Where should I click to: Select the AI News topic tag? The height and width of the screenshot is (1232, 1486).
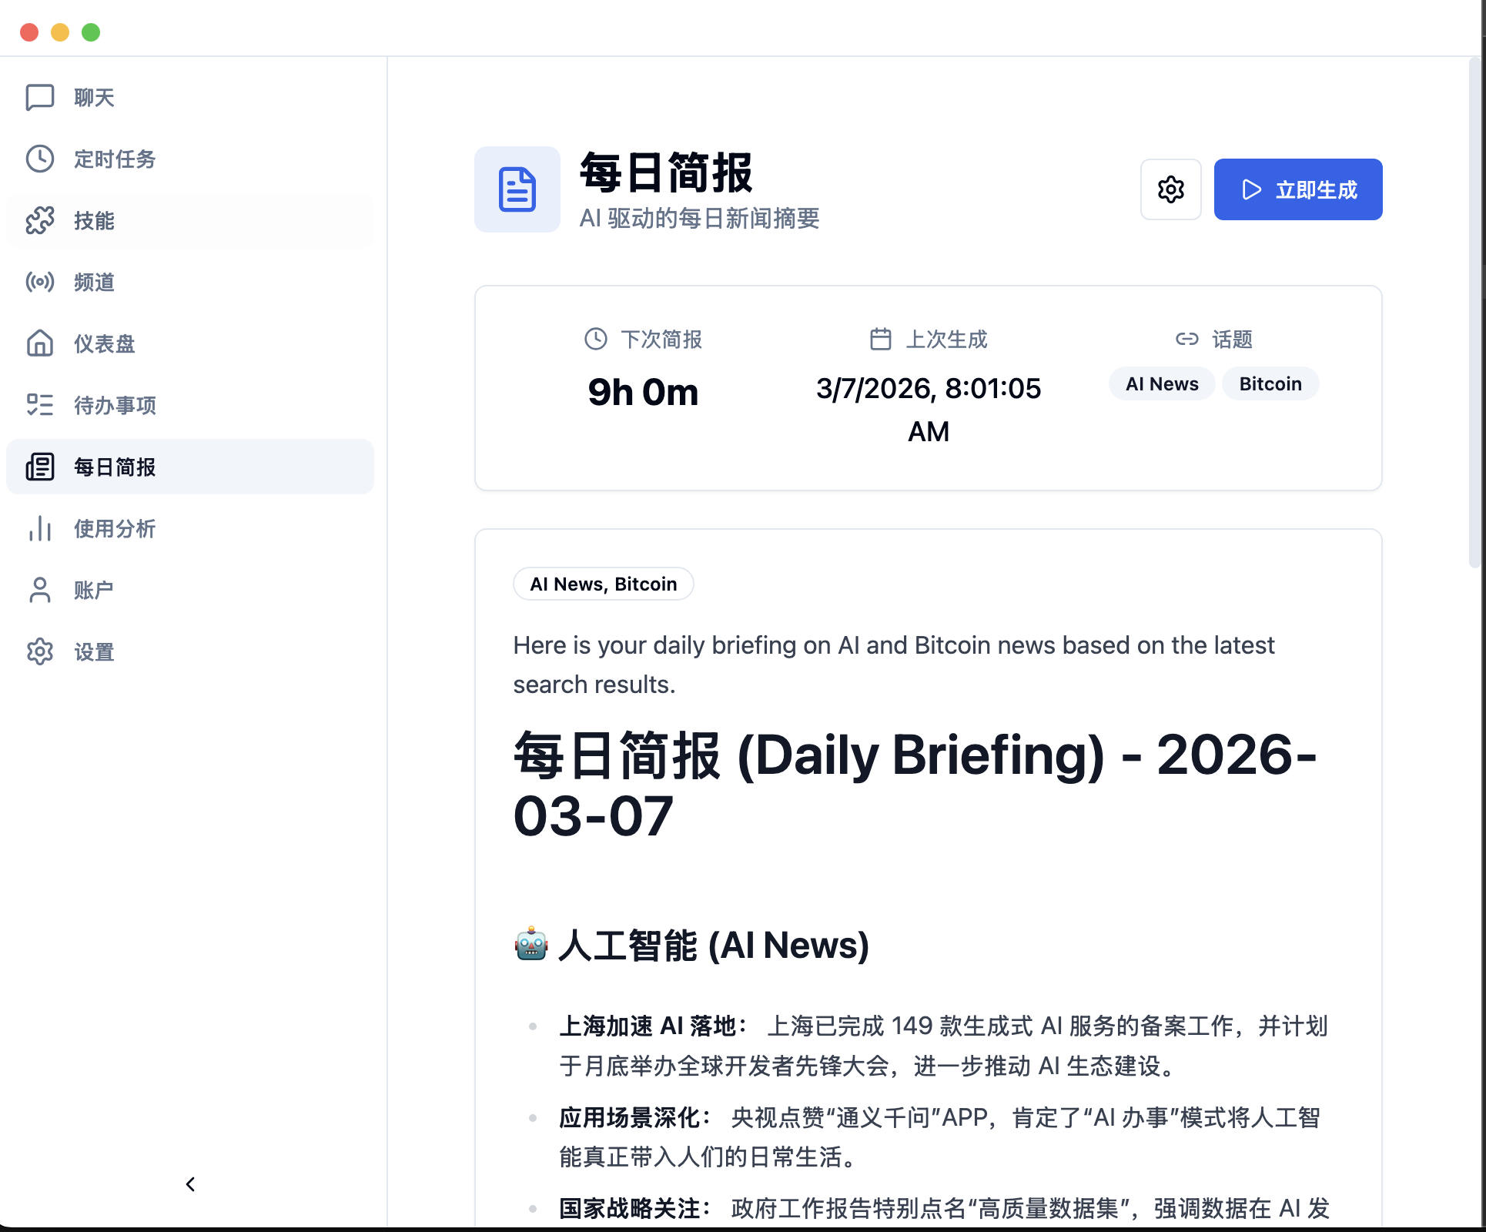(x=1161, y=383)
